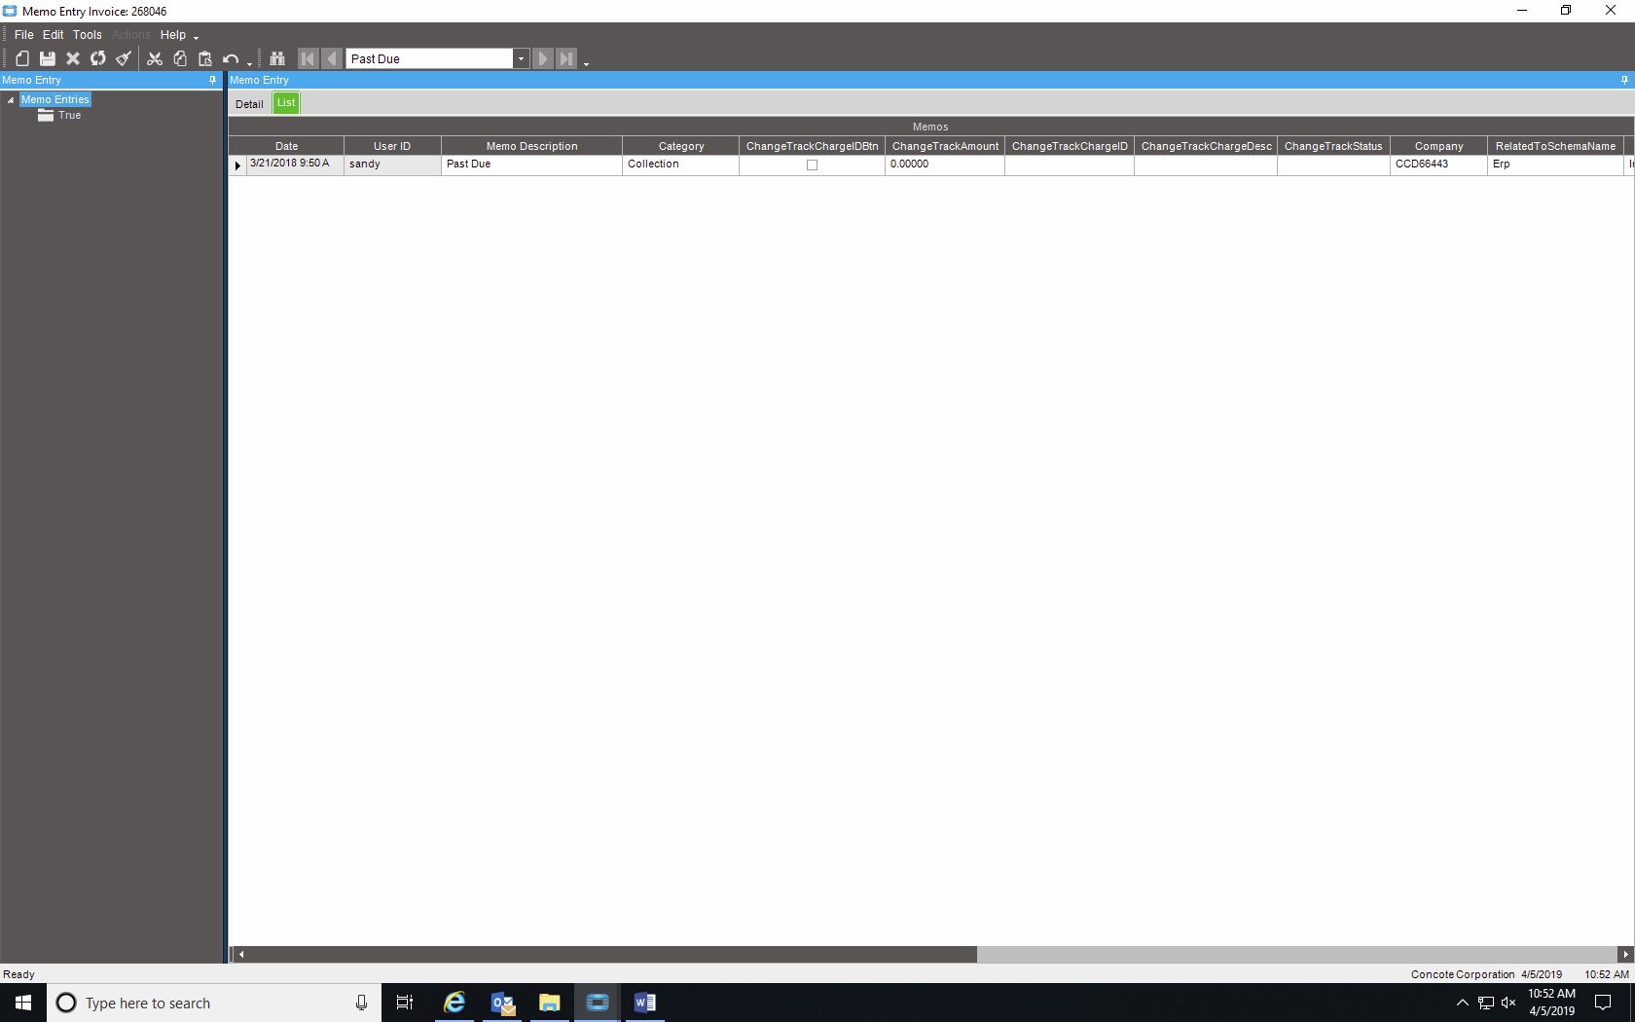
Task: Sort by the User ID column header
Action: 392,146
